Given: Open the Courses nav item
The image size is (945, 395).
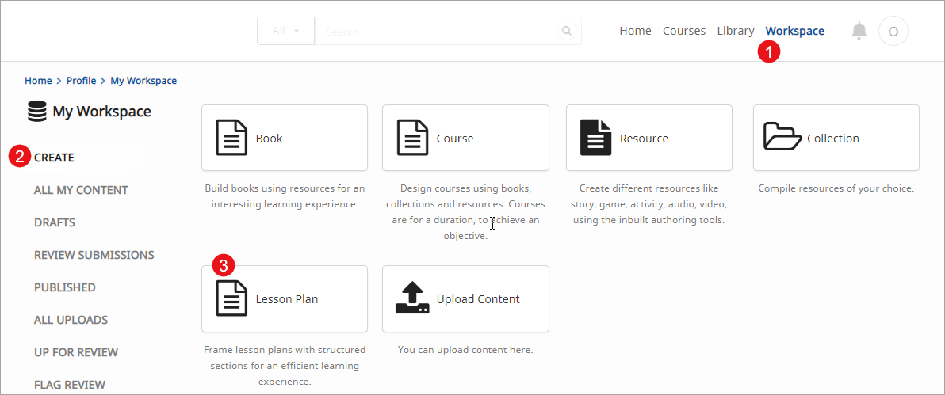Looking at the screenshot, I should point(684,31).
